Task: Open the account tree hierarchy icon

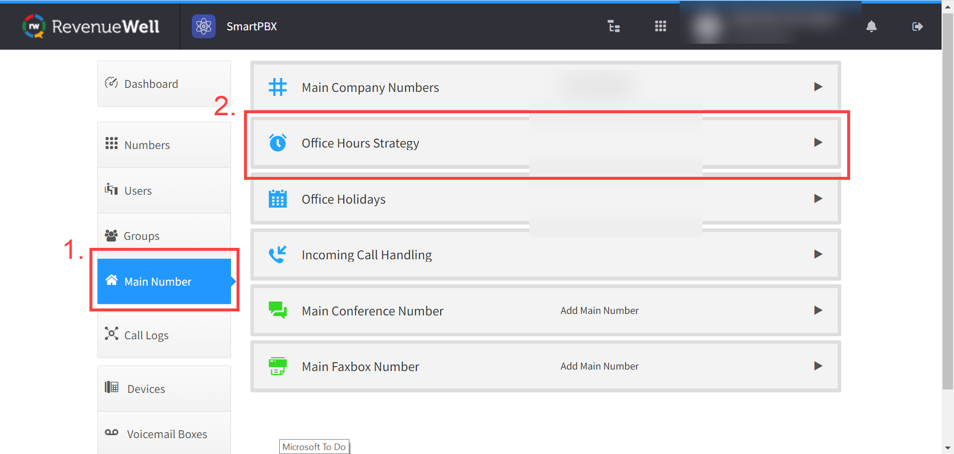Action: click(x=614, y=26)
